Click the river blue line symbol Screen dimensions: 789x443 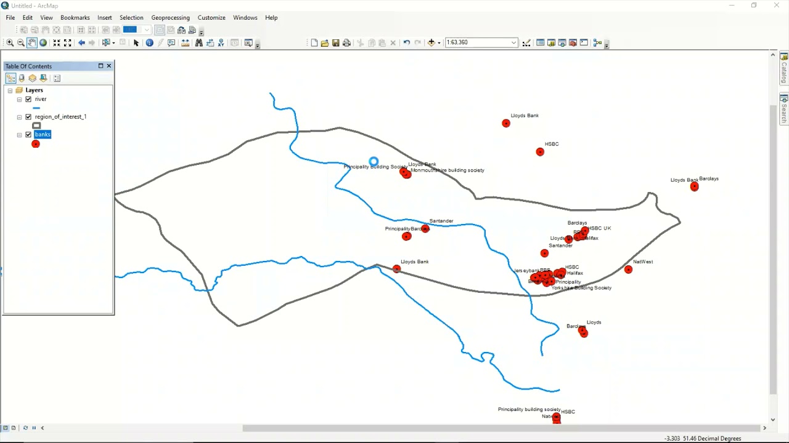click(x=36, y=108)
